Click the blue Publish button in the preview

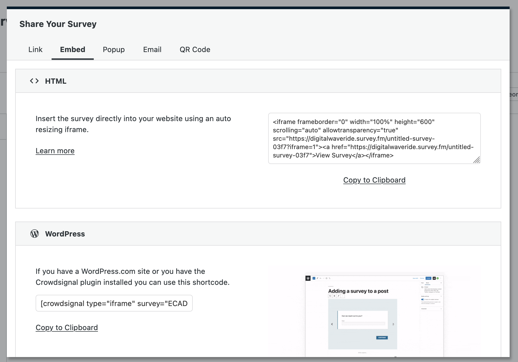428,278
